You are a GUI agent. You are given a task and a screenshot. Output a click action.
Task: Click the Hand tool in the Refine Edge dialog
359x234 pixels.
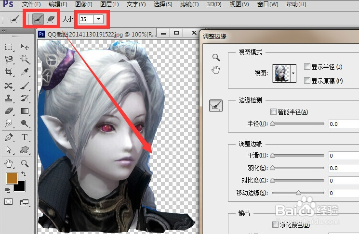coord(216,70)
